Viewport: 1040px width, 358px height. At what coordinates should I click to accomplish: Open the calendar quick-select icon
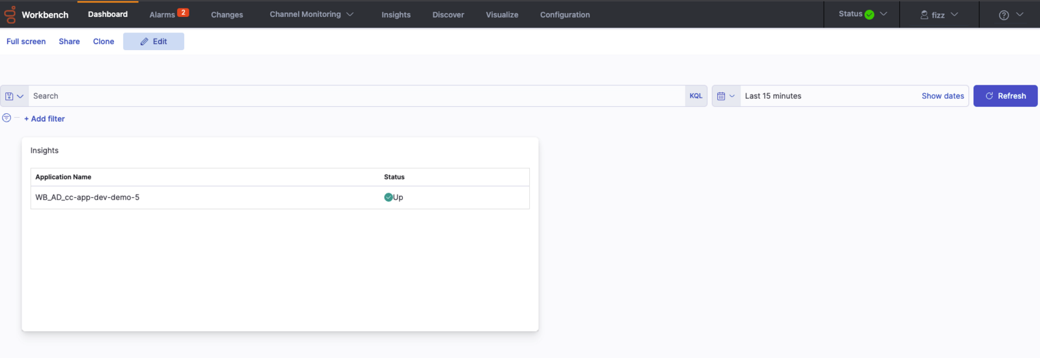click(x=725, y=96)
